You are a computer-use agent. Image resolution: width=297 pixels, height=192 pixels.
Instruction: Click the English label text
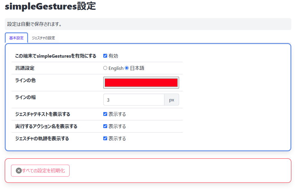pyautogui.click(x=116, y=68)
